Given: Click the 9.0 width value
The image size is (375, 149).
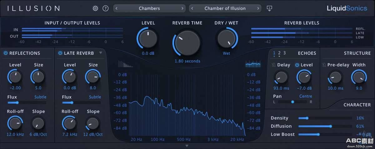Looking at the screenshot, I should click(359, 88).
